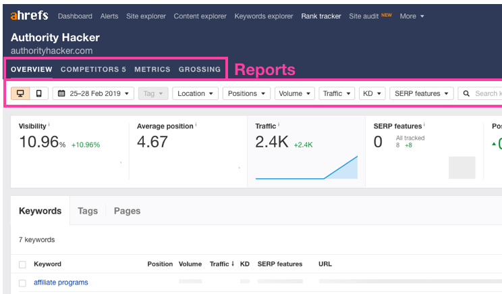Open Alerts in top navigation
Image resolution: width=502 pixels, height=294 pixels.
pos(109,16)
